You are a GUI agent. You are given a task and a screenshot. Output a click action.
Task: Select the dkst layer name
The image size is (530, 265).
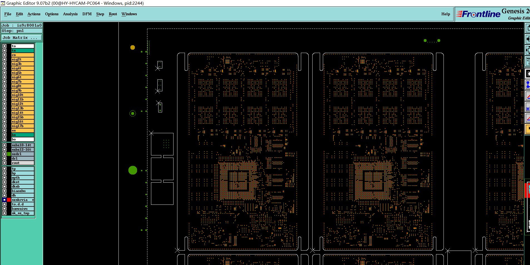coord(23,182)
